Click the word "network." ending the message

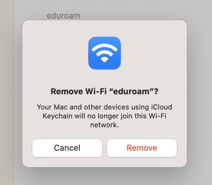coord(104,125)
